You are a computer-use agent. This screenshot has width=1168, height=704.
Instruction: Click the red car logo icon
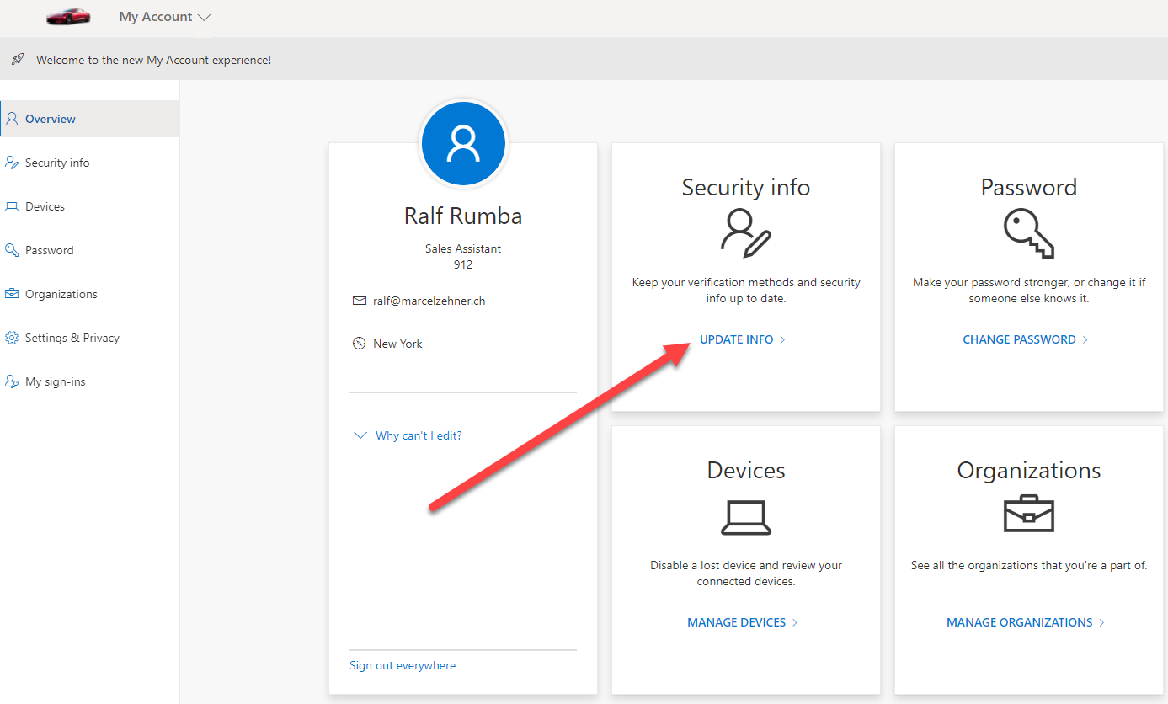pos(68,17)
